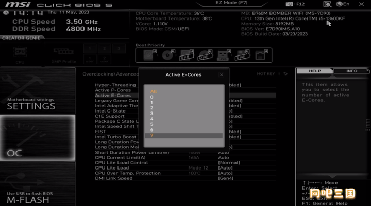Image resolution: width=371 pixels, height=206 pixels.
Task: Select XMP profile 1 button
Action: (90, 48)
